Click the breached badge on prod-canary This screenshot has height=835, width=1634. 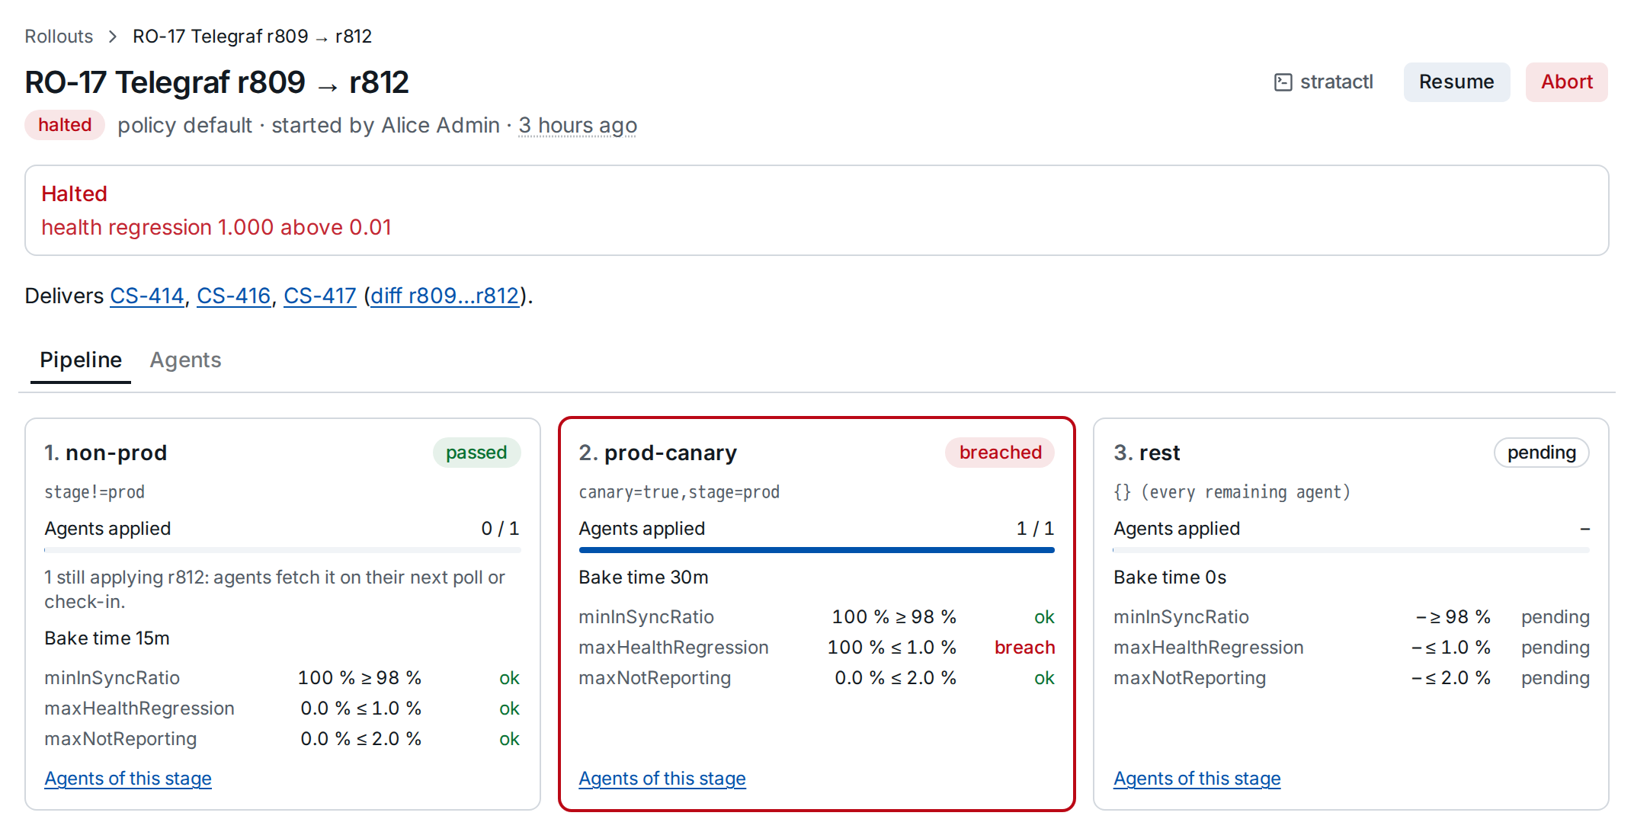coord(1000,453)
